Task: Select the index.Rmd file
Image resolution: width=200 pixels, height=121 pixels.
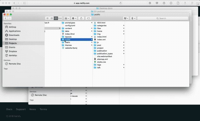Action: [77, 34]
